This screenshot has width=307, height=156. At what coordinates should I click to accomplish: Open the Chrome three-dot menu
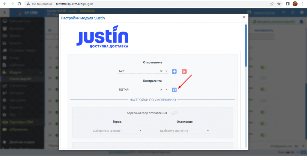[303, 4]
